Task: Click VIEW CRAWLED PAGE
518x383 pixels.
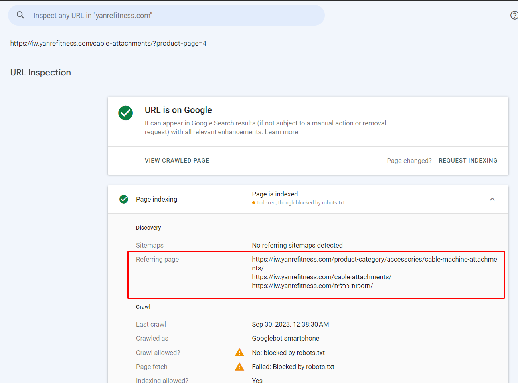Action: coord(177,161)
